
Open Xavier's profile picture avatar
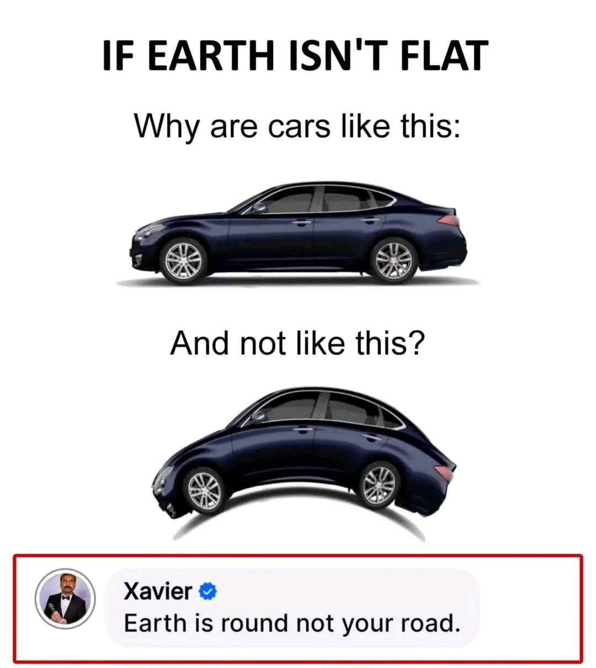pyautogui.click(x=65, y=598)
